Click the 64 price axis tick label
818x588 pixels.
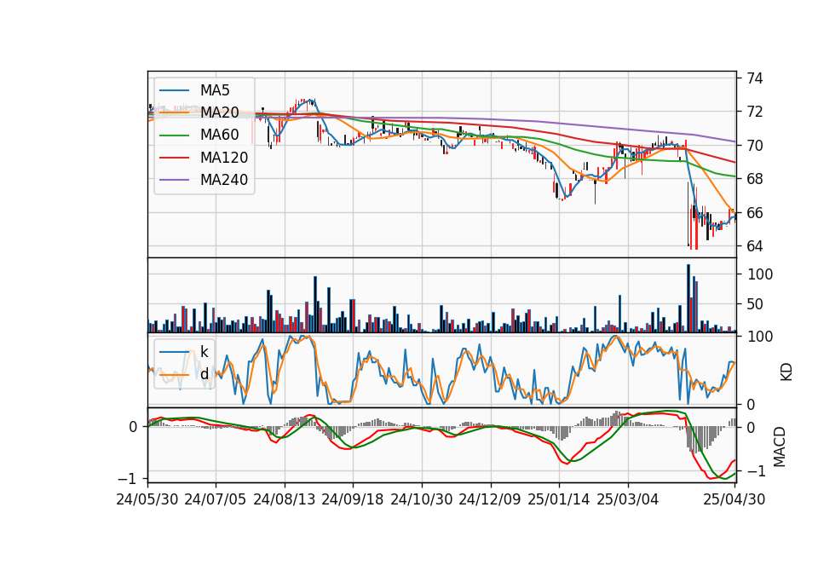tap(755, 246)
